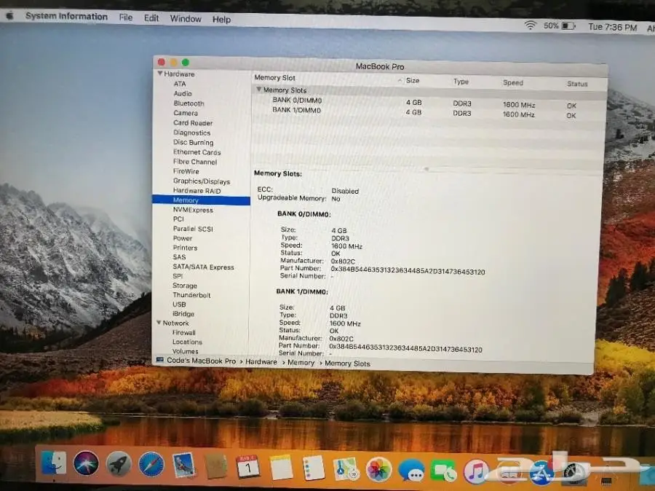Screen dimensions: 655x491
Task: Select Disc Burning in the sidebar
Action: tap(193, 142)
